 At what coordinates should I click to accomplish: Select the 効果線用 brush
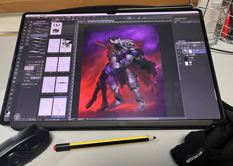37,52
